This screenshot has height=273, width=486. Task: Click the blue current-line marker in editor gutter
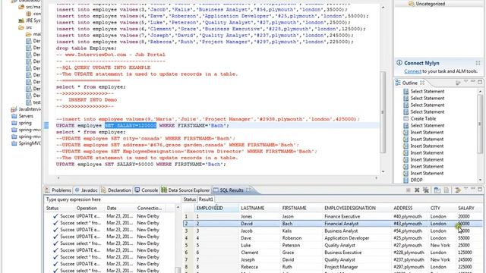click(x=46, y=125)
